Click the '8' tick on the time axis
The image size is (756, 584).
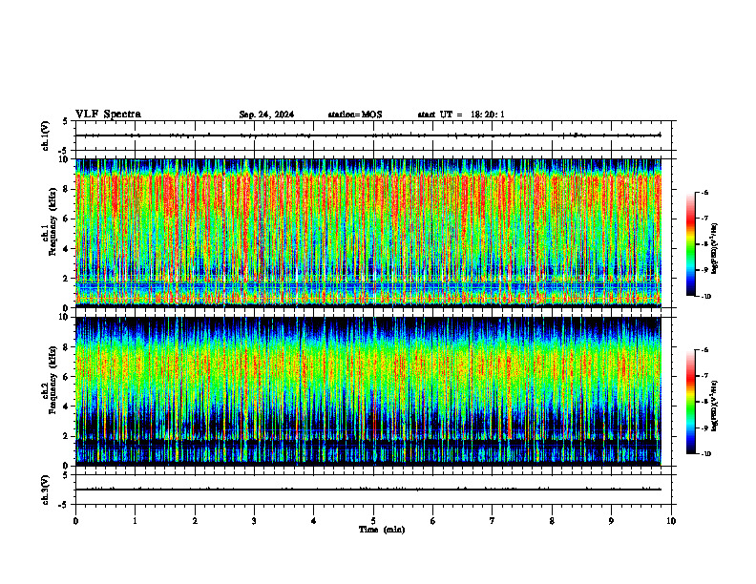(x=552, y=521)
